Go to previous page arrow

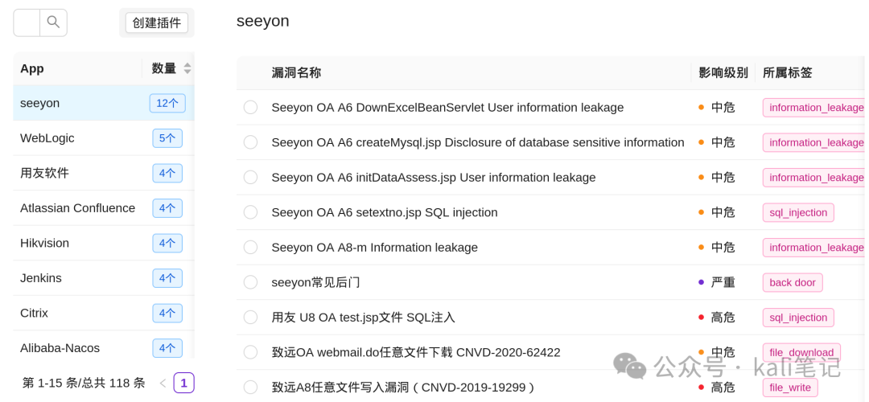pyautogui.click(x=163, y=384)
